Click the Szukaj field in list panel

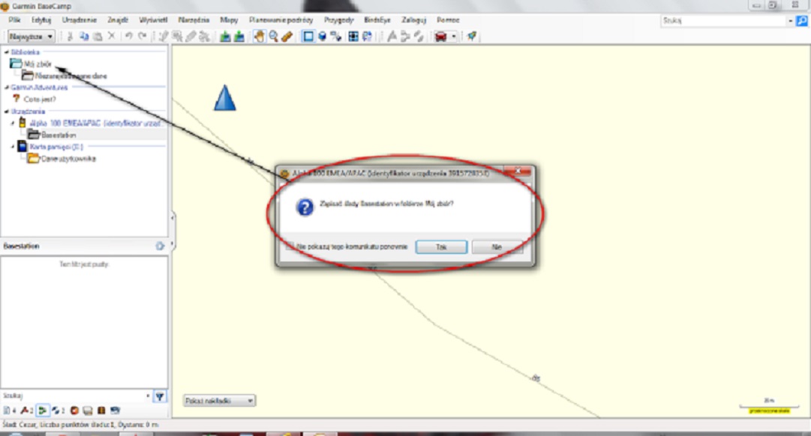pyautogui.click(x=74, y=396)
